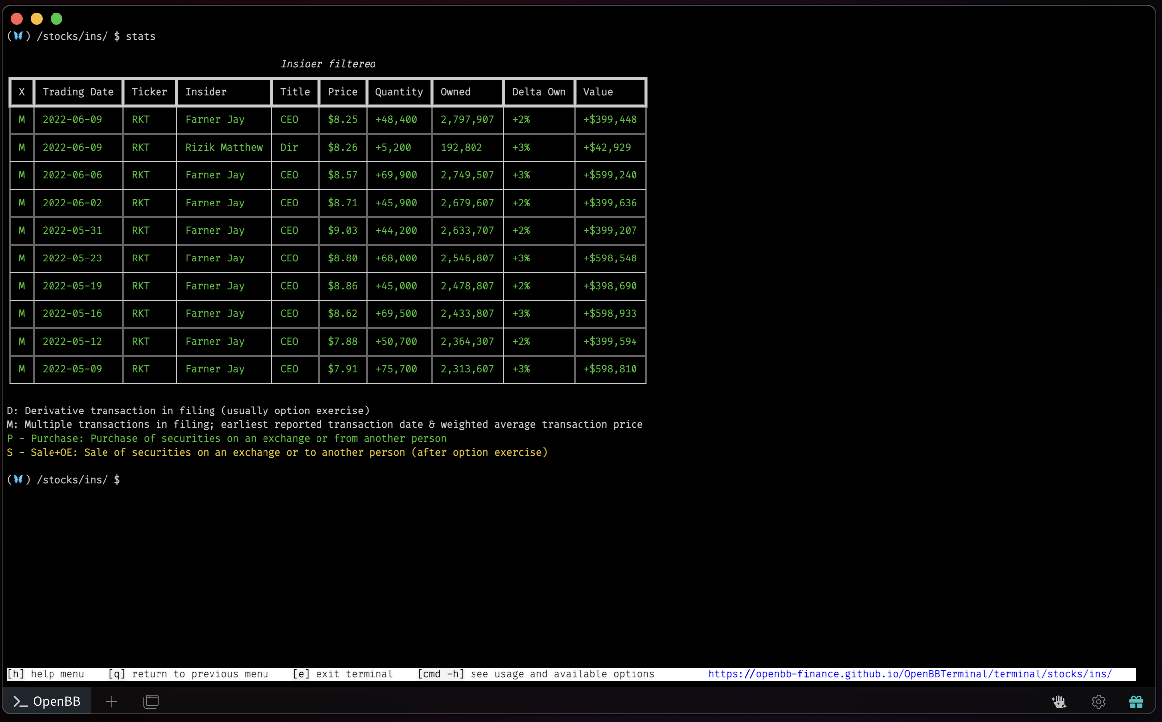The height and width of the screenshot is (722, 1162).
Task: Select owned figure 2,633,707
Action: (467, 230)
